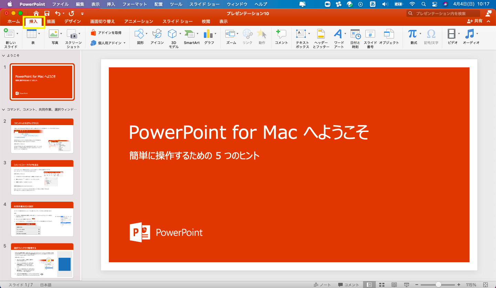
Task: Expand the 個人用アドイン dropdown
Action: (x=124, y=43)
